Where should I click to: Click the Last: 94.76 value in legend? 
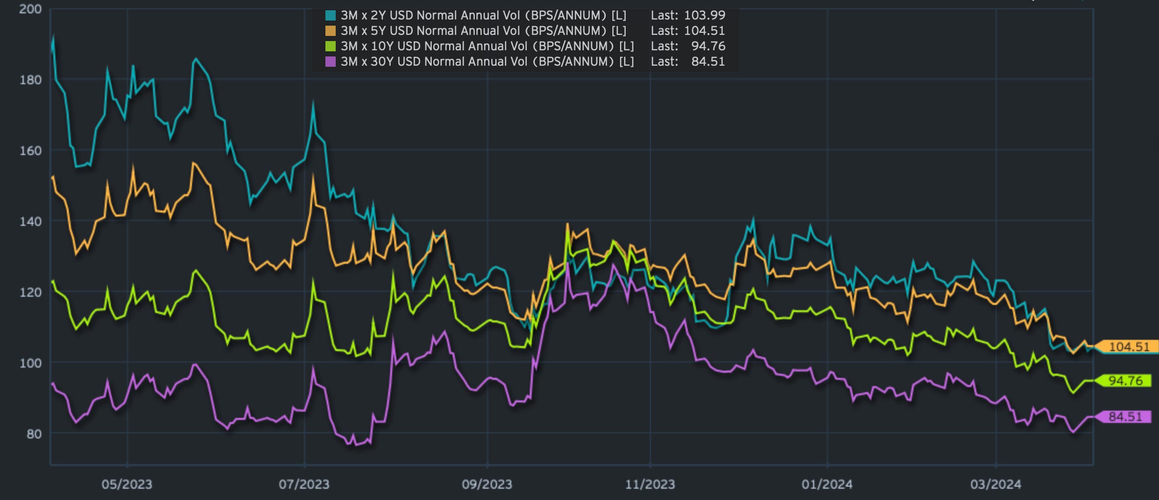pyautogui.click(x=688, y=46)
